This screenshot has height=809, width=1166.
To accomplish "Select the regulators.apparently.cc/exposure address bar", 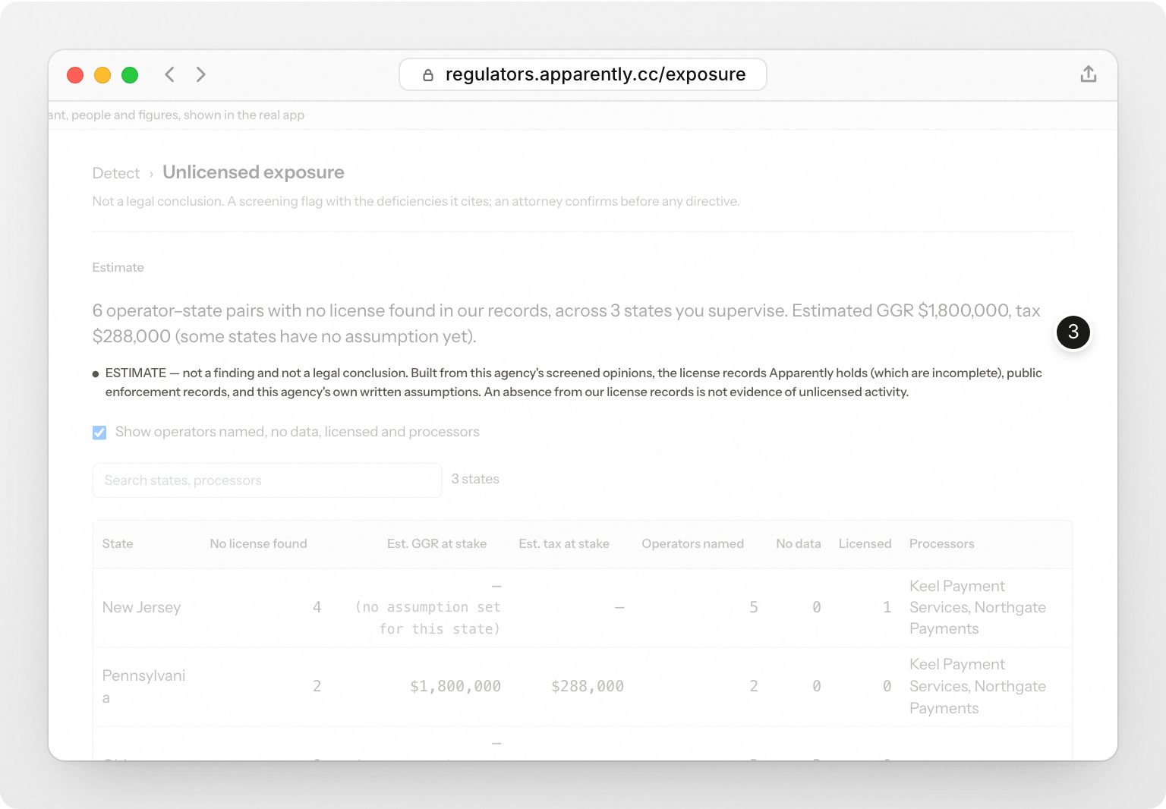I will click(583, 74).
